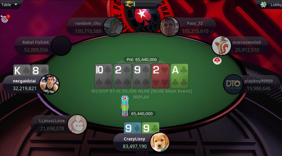Click playboy99999's DTO avatar
Image resolution: width=282 pixels, height=156 pixels.
tap(233, 84)
